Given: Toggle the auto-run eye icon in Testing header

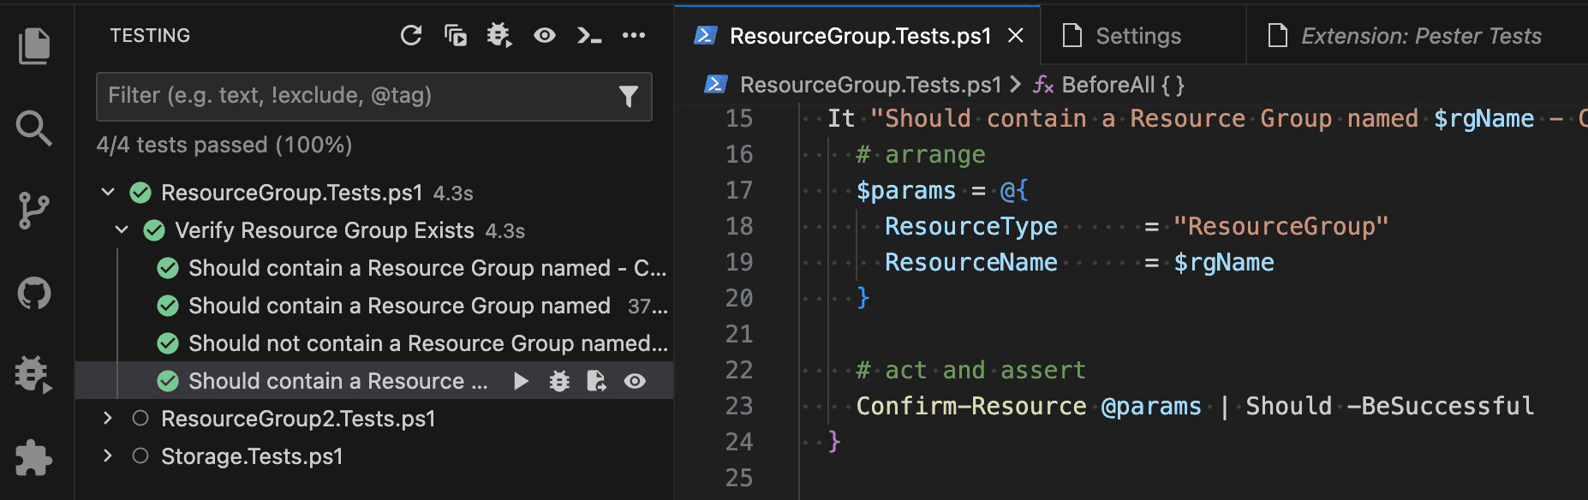Looking at the screenshot, I should click(x=544, y=36).
